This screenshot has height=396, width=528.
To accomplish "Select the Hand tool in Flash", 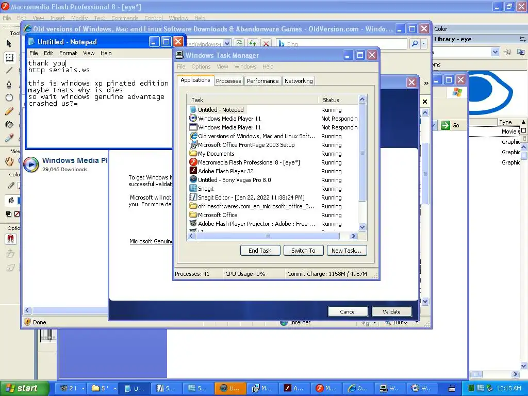I will coord(9,162).
